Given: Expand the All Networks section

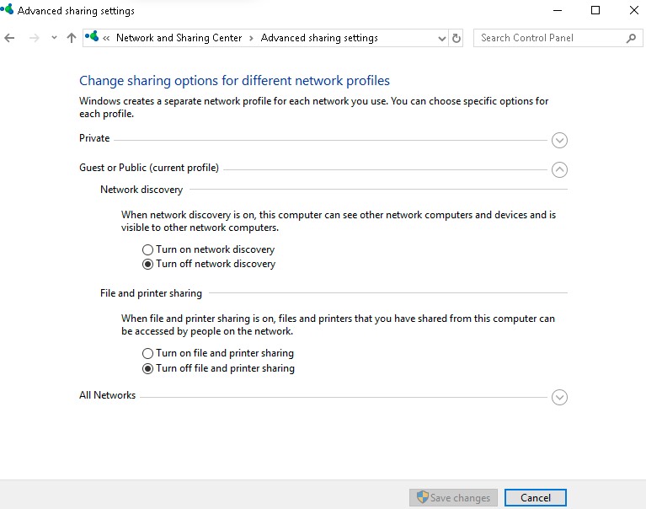Looking at the screenshot, I should pos(559,397).
